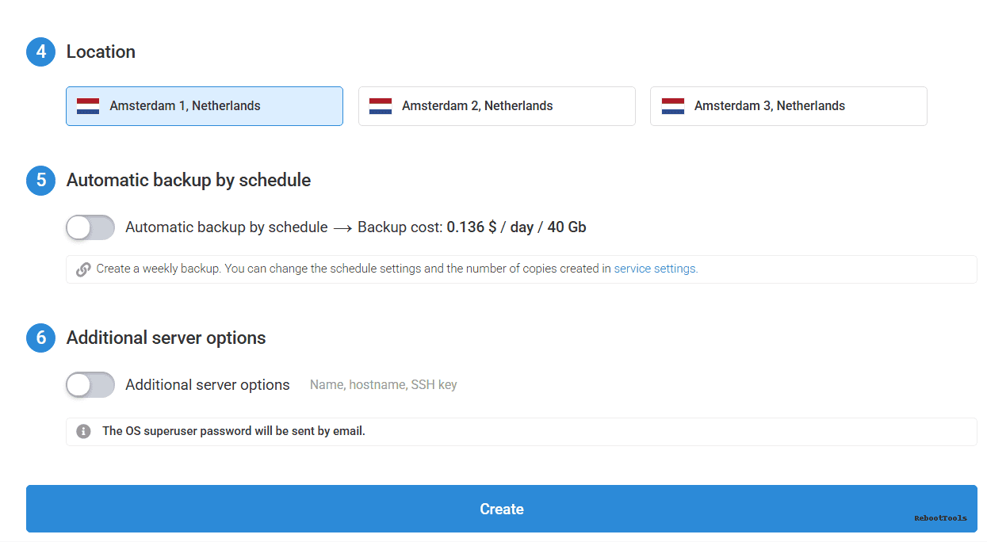
Task: Click the step 6 Additional options number badge
Action: click(x=40, y=338)
